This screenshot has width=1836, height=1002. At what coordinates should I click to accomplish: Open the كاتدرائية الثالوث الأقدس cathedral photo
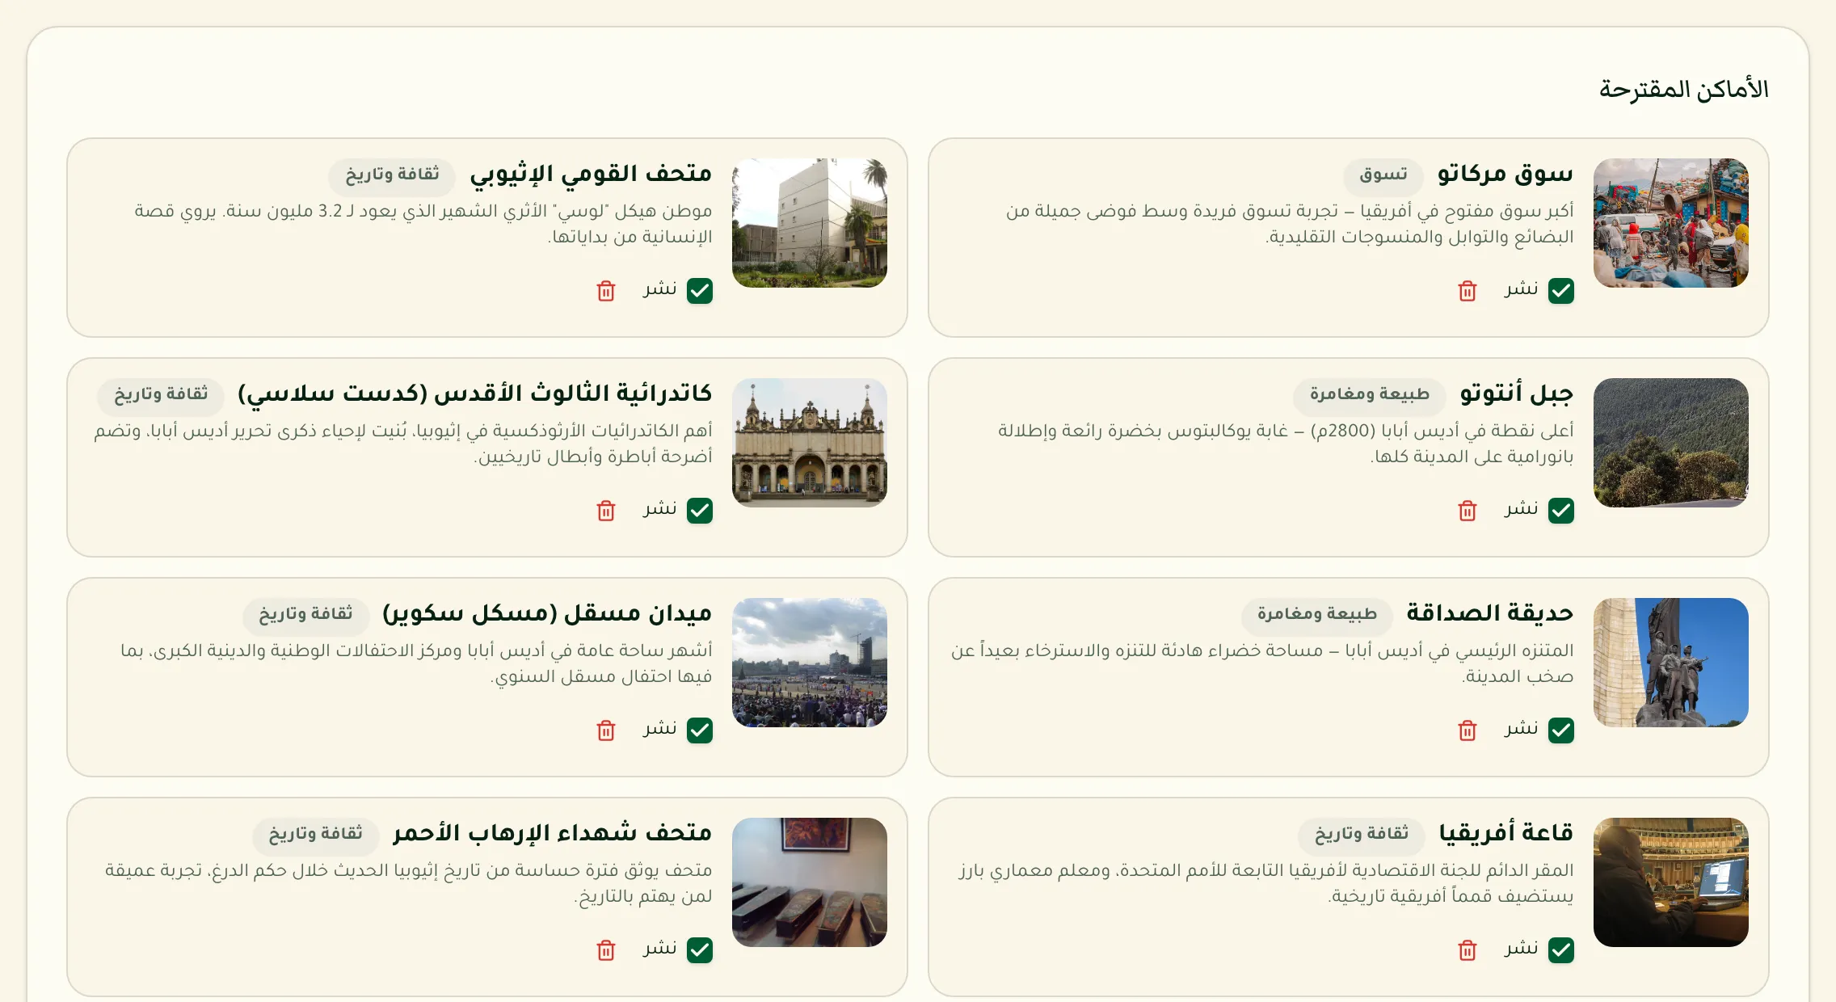pos(810,443)
